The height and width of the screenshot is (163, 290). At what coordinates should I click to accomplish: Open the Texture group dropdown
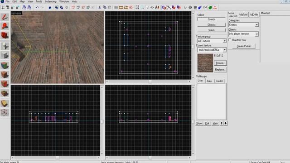coord(225,41)
